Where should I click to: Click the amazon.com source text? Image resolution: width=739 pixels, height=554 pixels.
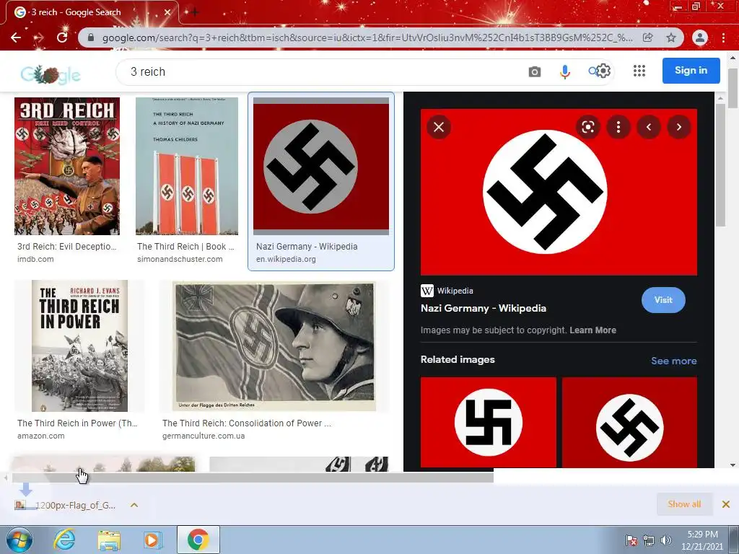pyautogui.click(x=41, y=436)
